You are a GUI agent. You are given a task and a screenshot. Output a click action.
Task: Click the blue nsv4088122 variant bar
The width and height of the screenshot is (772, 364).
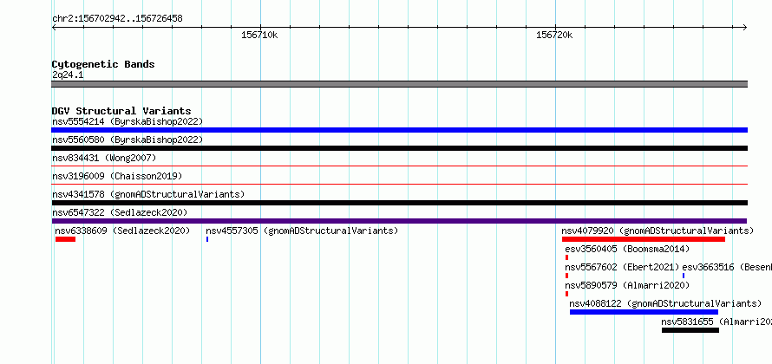tap(644, 312)
